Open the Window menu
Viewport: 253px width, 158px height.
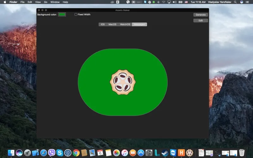point(55,2)
